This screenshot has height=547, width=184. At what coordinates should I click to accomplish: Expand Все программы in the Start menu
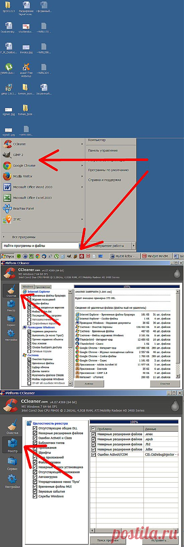point(23,237)
